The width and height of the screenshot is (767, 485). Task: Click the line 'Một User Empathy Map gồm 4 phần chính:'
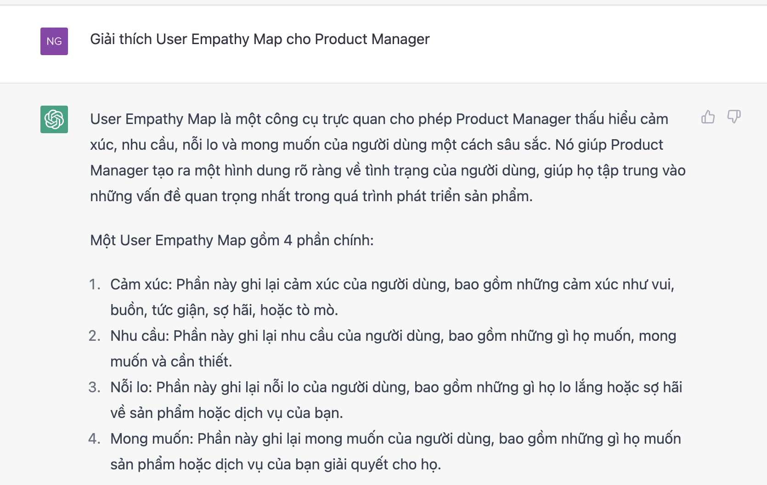[x=231, y=240]
